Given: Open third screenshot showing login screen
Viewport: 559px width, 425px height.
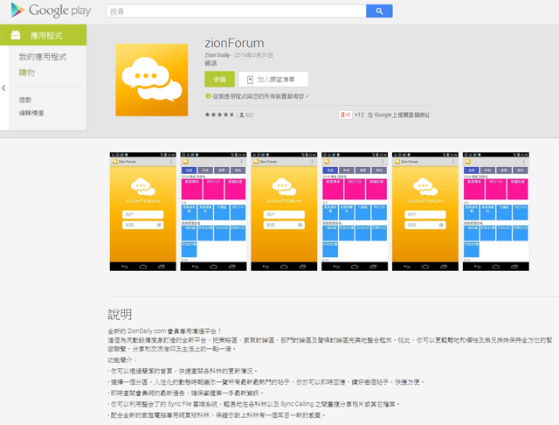Looking at the screenshot, I should point(284,212).
